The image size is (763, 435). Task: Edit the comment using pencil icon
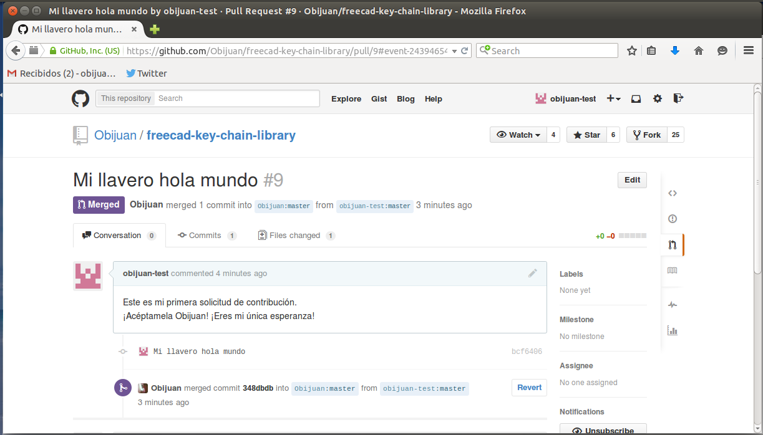pyautogui.click(x=532, y=273)
